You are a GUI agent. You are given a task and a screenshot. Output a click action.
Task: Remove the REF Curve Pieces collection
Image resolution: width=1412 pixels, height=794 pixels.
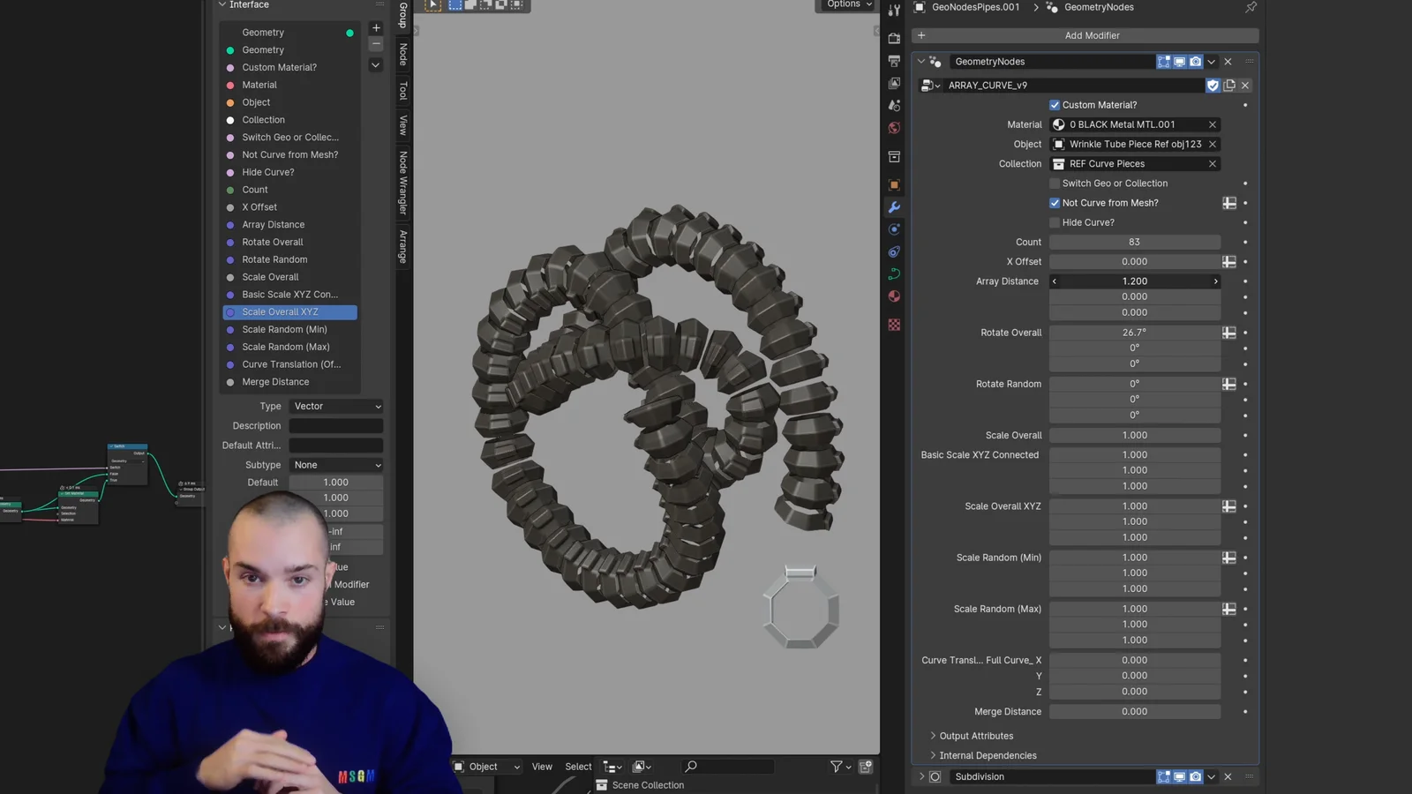coord(1213,163)
